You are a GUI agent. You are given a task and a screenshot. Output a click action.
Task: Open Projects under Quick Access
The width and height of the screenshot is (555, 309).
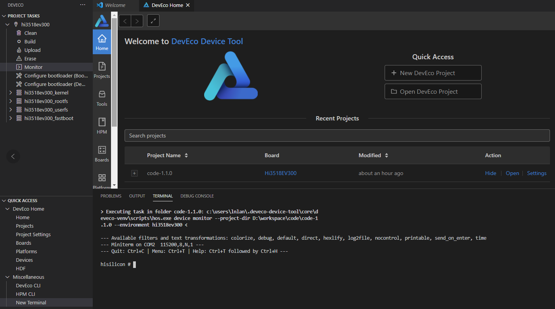(24, 226)
